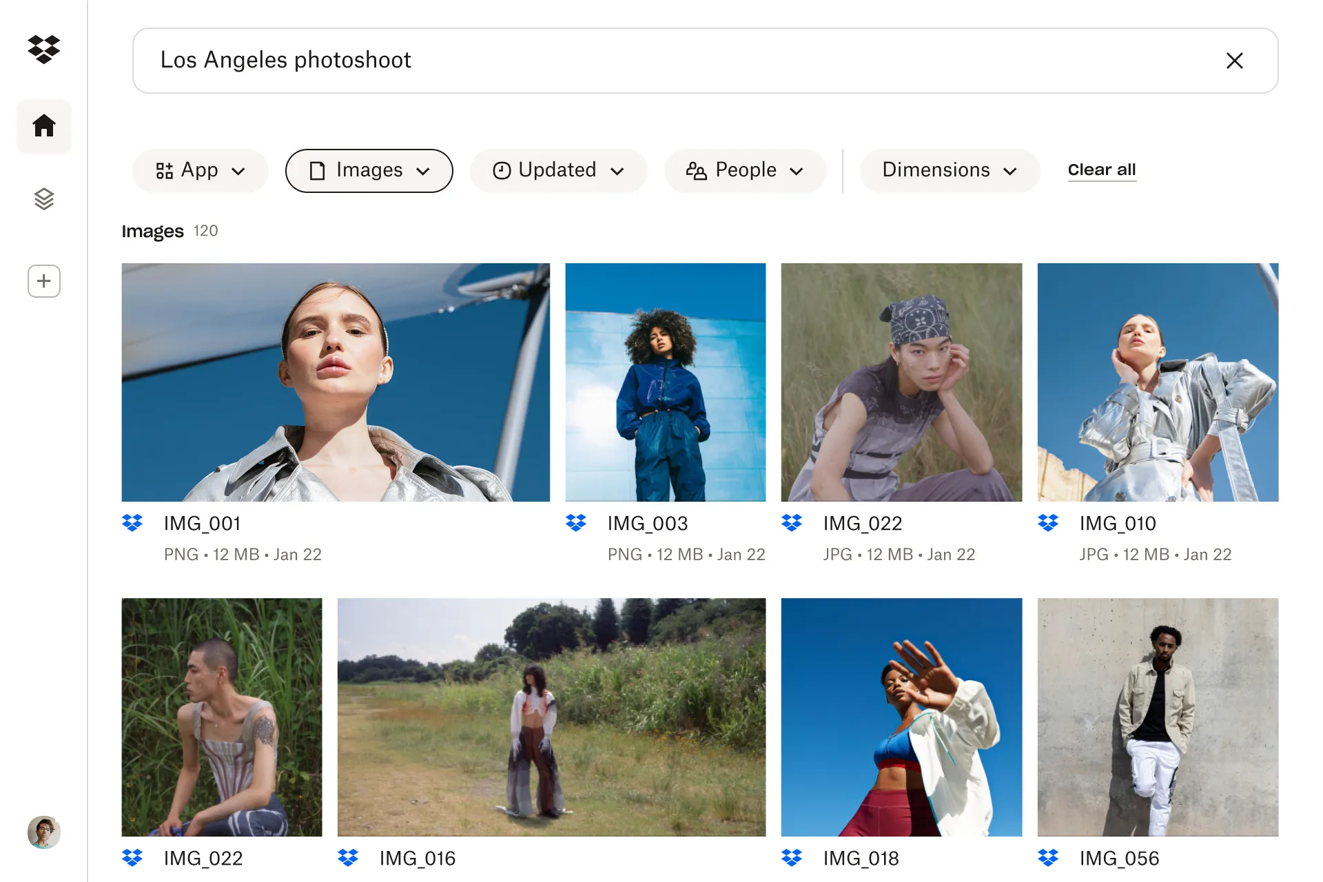This screenshot has width=1323, height=882.
Task: Open the People filter dropdown
Action: (x=745, y=170)
